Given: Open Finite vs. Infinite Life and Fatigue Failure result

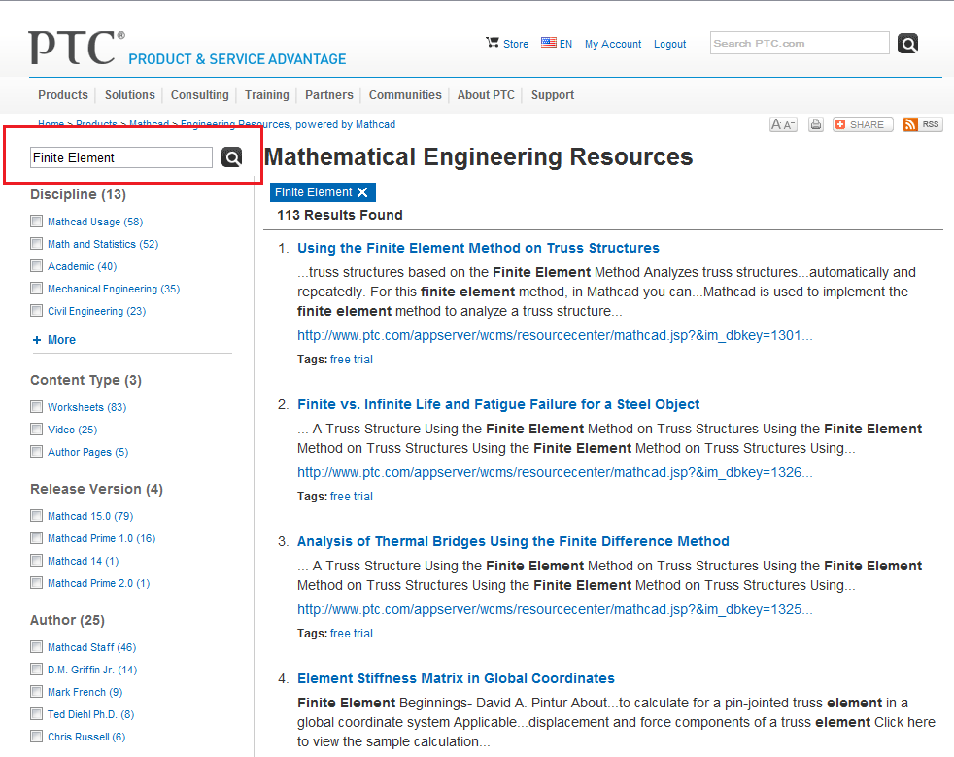Looking at the screenshot, I should (x=498, y=404).
